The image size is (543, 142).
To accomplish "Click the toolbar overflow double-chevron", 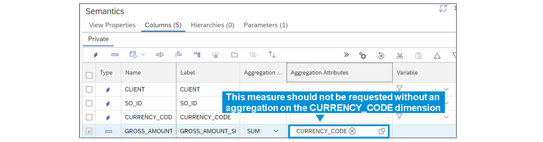I will coord(346,55).
